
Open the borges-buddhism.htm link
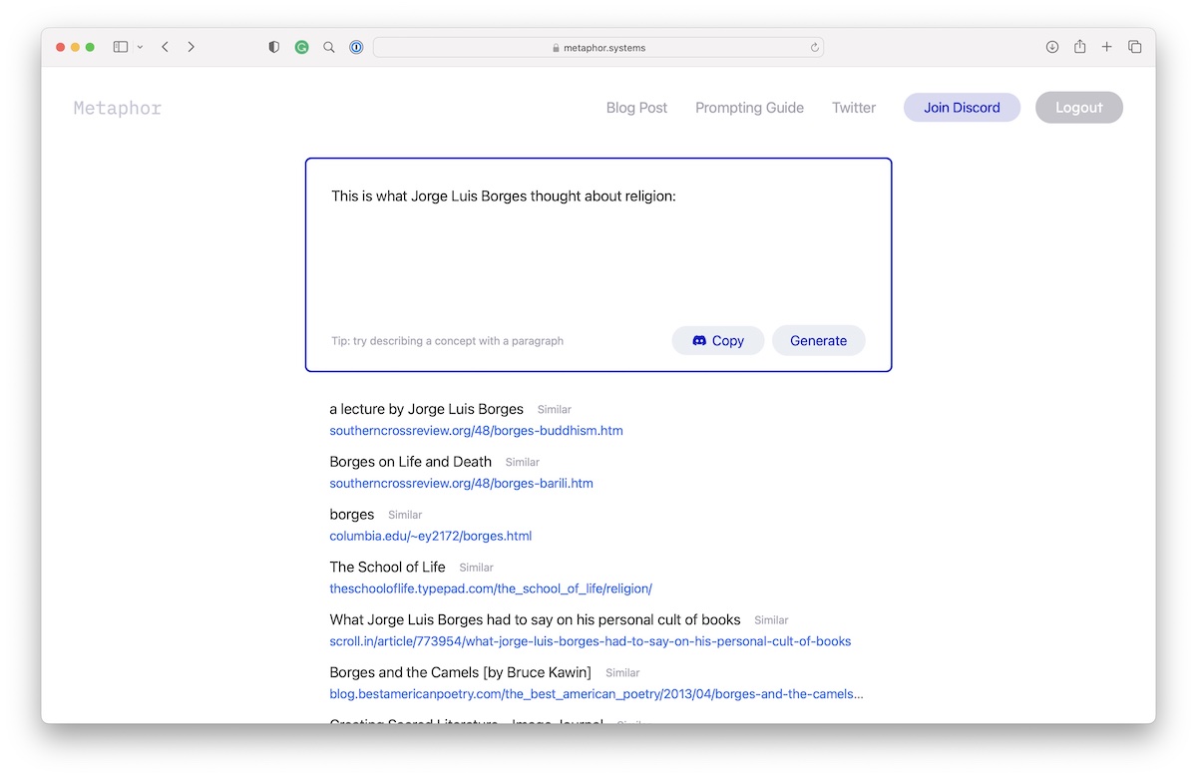coord(476,431)
